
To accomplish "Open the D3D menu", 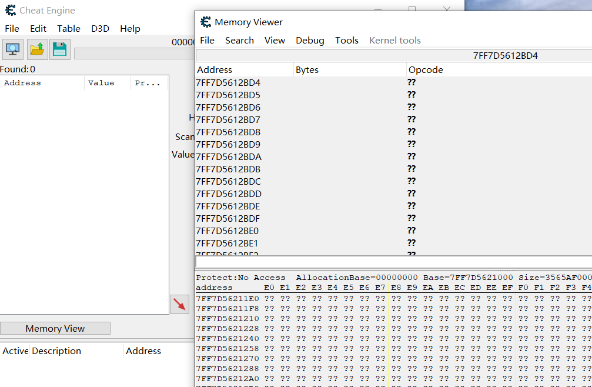I will [x=100, y=29].
